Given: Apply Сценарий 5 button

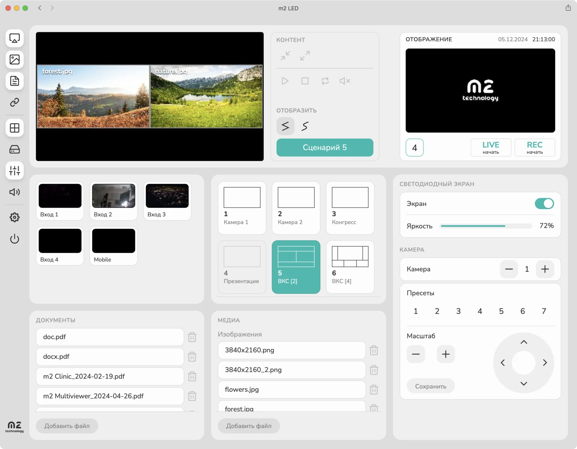Looking at the screenshot, I should pos(325,148).
